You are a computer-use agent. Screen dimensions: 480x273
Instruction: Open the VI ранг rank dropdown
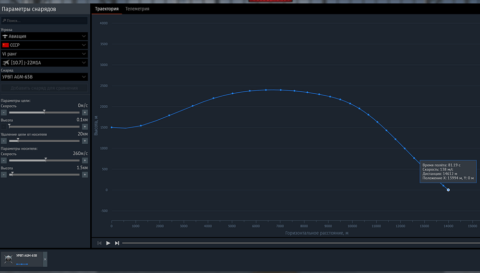pyautogui.click(x=44, y=54)
